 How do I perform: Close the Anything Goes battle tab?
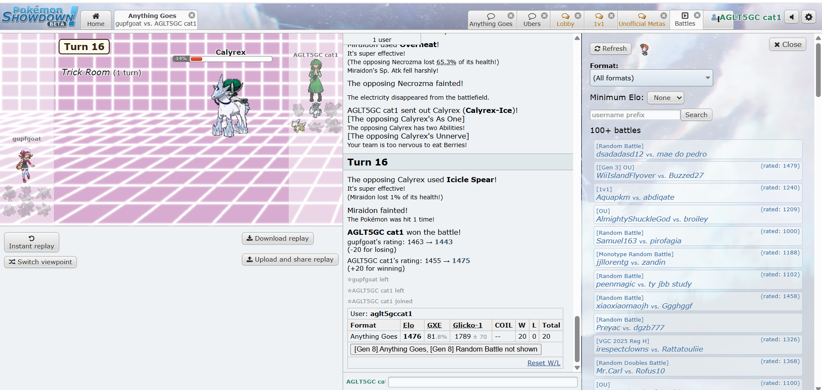click(192, 15)
